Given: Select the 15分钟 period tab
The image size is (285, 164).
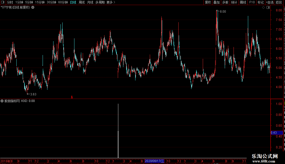Looking at the screenshot, I should [40, 2].
